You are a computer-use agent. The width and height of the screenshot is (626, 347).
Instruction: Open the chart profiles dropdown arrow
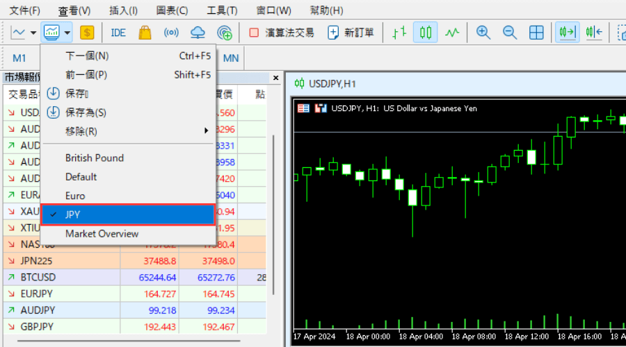[x=67, y=33]
